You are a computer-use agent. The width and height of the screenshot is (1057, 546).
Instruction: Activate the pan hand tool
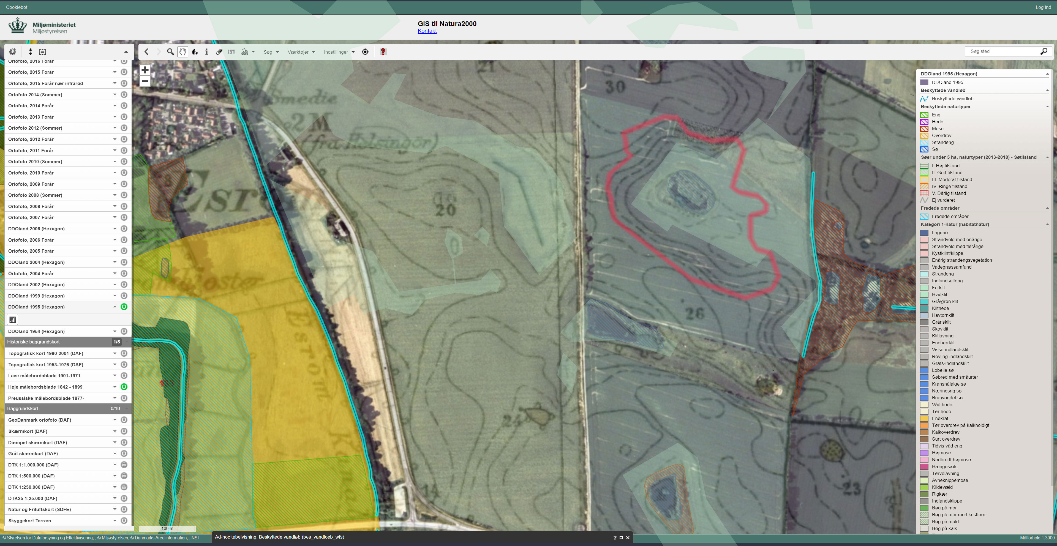[182, 52]
